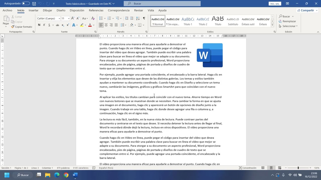The height and width of the screenshot is (180, 321).
Task: Click the Buscar search box in title bar
Action: [x=162, y=3]
